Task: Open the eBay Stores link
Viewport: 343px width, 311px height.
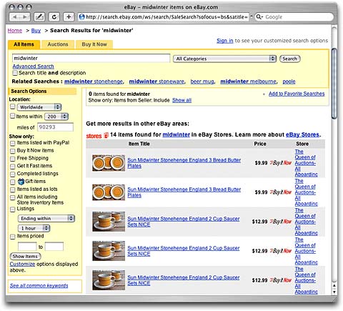Action: pyautogui.click(x=302, y=134)
